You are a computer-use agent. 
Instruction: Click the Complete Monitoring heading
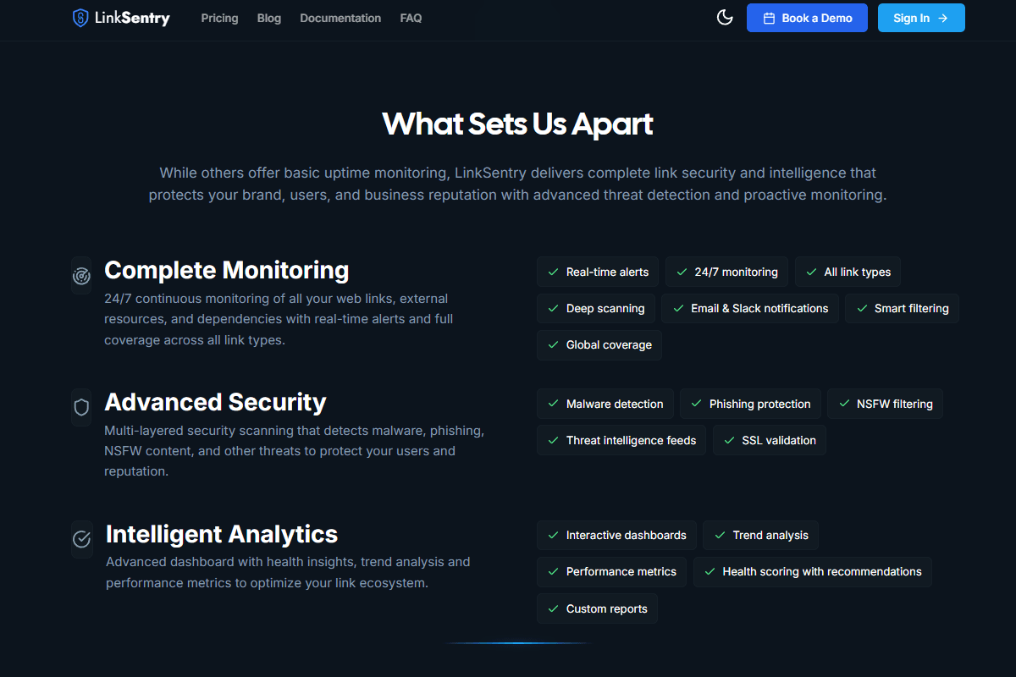click(x=226, y=270)
